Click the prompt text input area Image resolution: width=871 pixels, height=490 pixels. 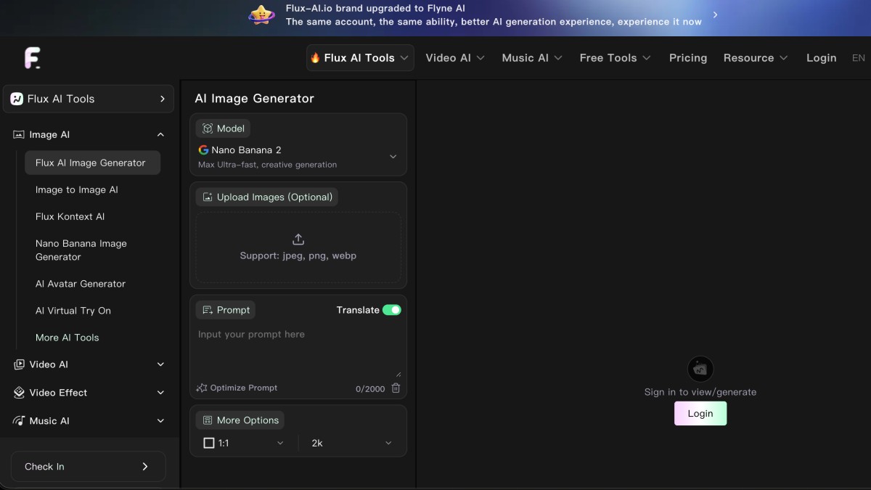click(x=298, y=353)
